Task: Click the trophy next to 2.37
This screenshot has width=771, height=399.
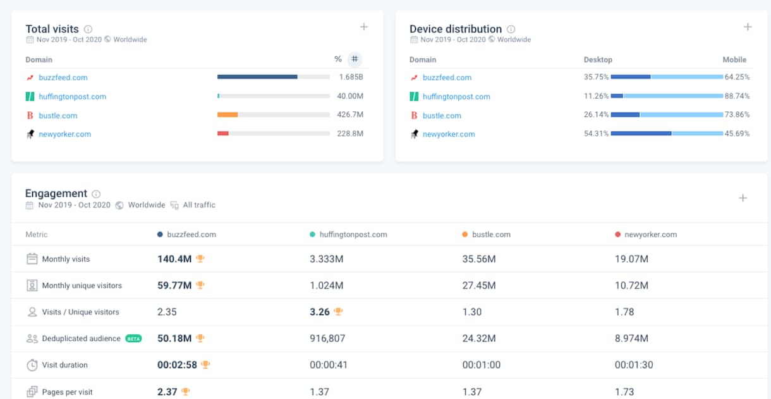Action: 185,392
